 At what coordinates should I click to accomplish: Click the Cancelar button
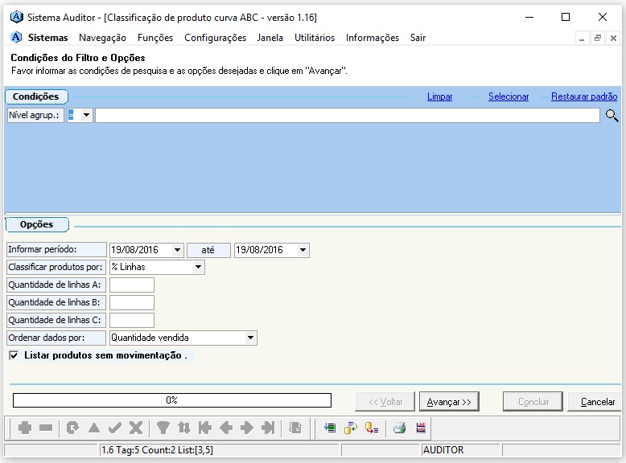click(x=596, y=402)
